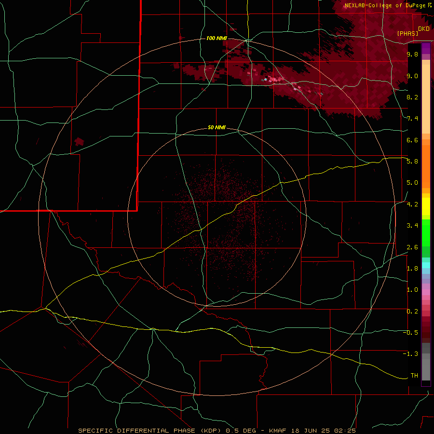Click the 5.0 value on the color scale

tap(412, 183)
